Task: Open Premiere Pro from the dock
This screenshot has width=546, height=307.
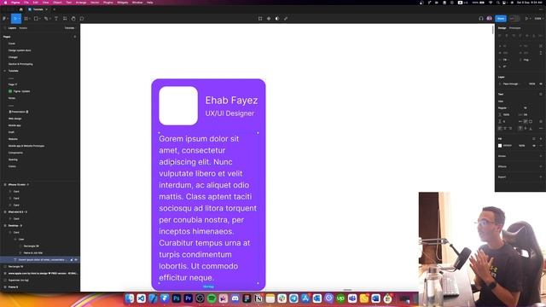Action: (188, 298)
